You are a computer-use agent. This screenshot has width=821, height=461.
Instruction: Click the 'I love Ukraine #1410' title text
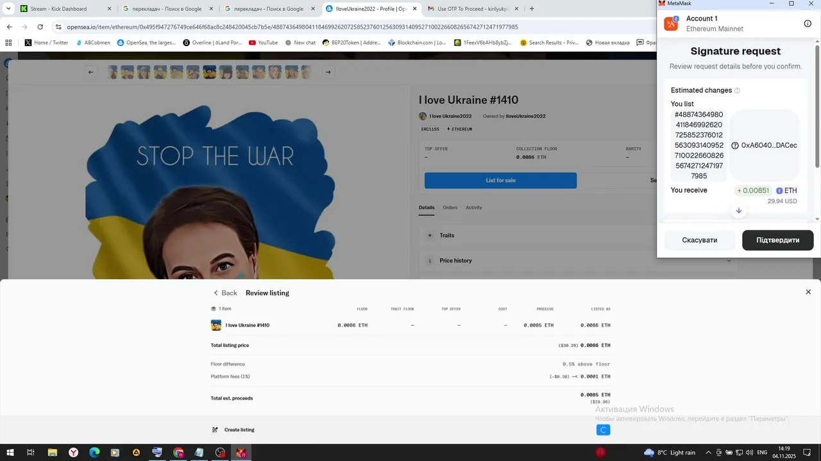pyautogui.click(x=468, y=100)
